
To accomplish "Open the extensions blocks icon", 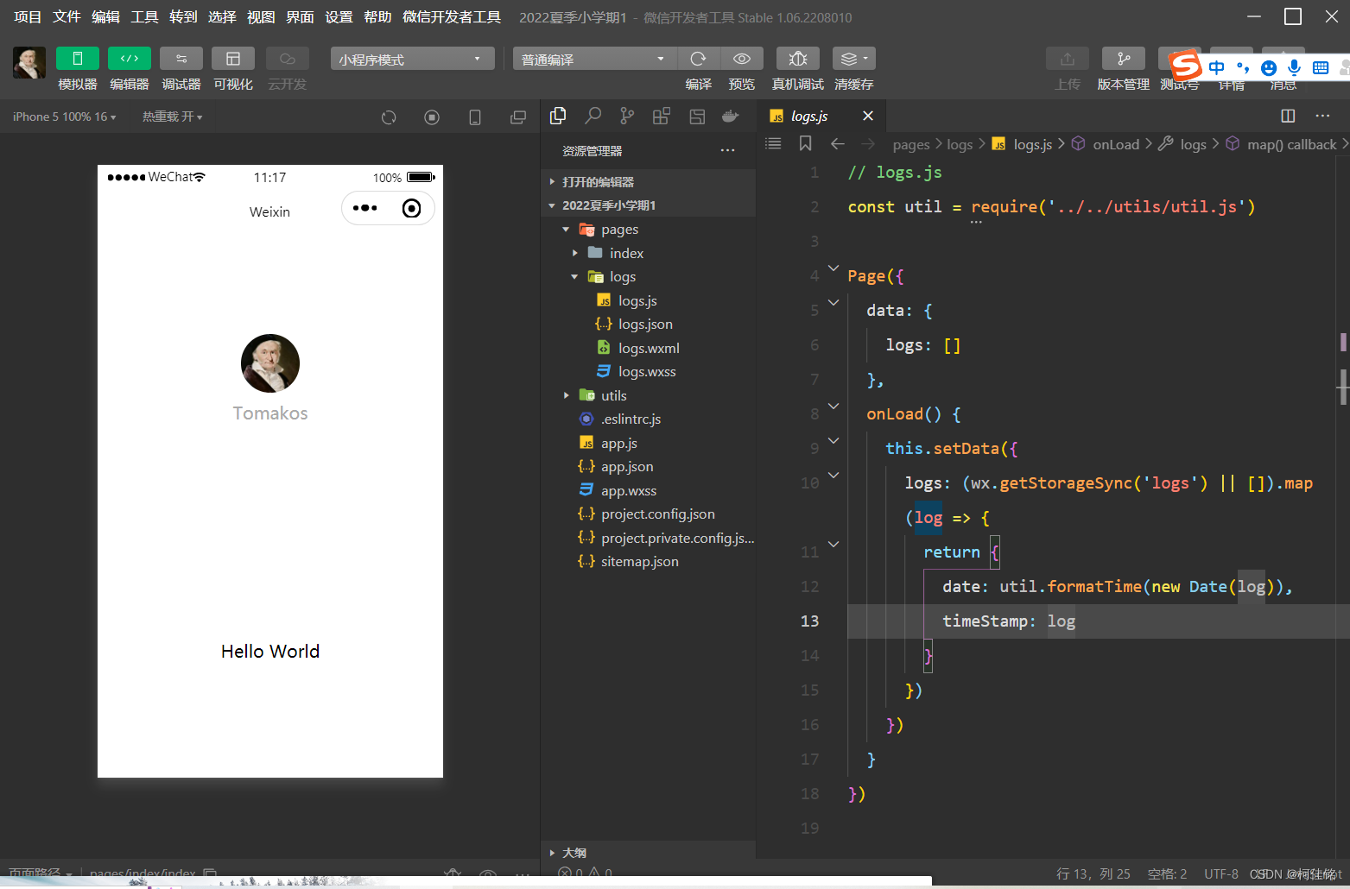I will [x=662, y=116].
